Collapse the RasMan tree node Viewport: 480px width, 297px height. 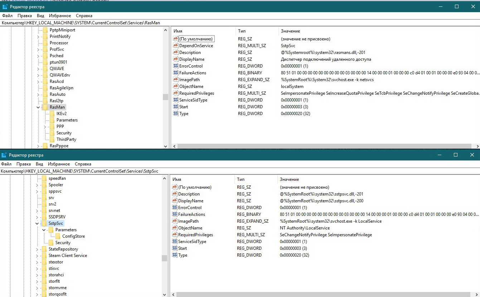click(x=38, y=107)
